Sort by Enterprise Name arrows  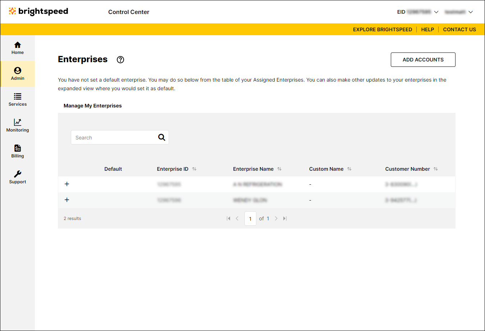point(279,169)
